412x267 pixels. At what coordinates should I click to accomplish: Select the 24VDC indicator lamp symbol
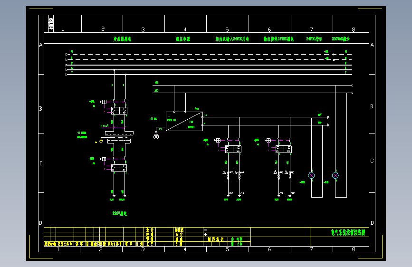click(311, 175)
